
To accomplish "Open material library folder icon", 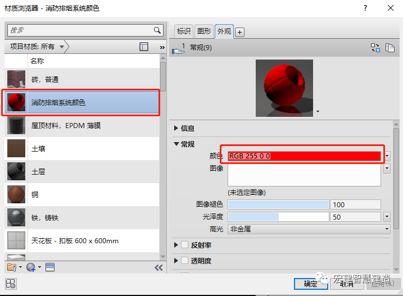I will [12, 267].
